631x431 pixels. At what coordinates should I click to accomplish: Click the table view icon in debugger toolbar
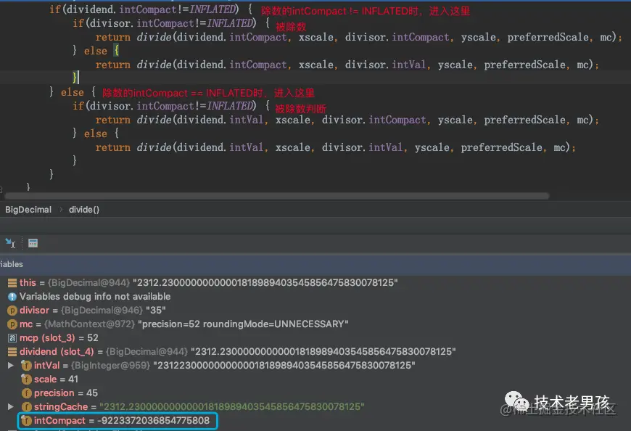[33, 243]
